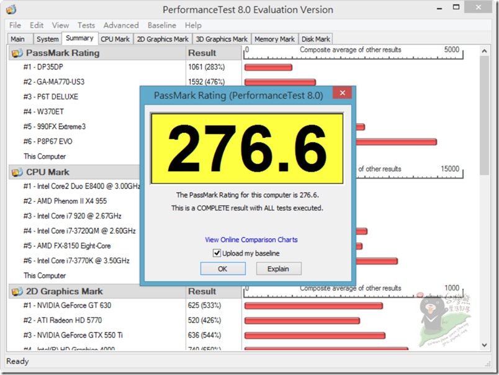Click the DP35DP red result bar
The height and width of the screenshot is (375, 499).
268,67
